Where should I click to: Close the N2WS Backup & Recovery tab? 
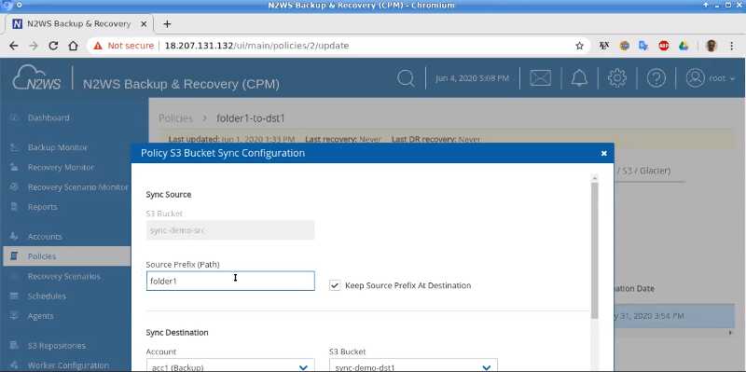click(145, 24)
